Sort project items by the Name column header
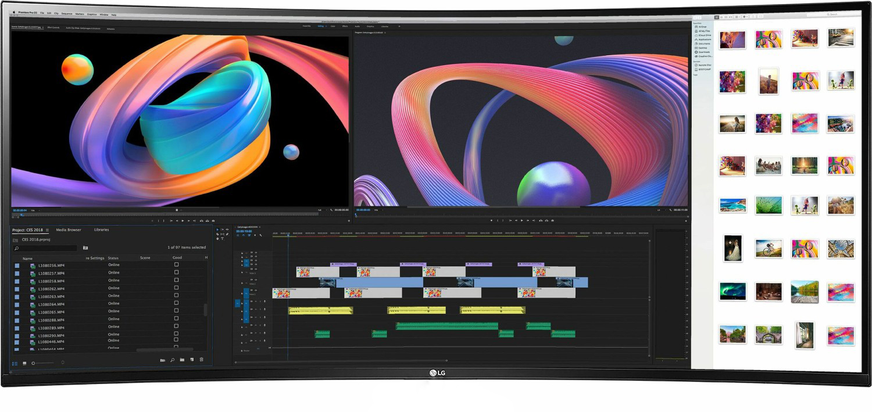Viewport: 872px width, 412px height. (x=27, y=258)
